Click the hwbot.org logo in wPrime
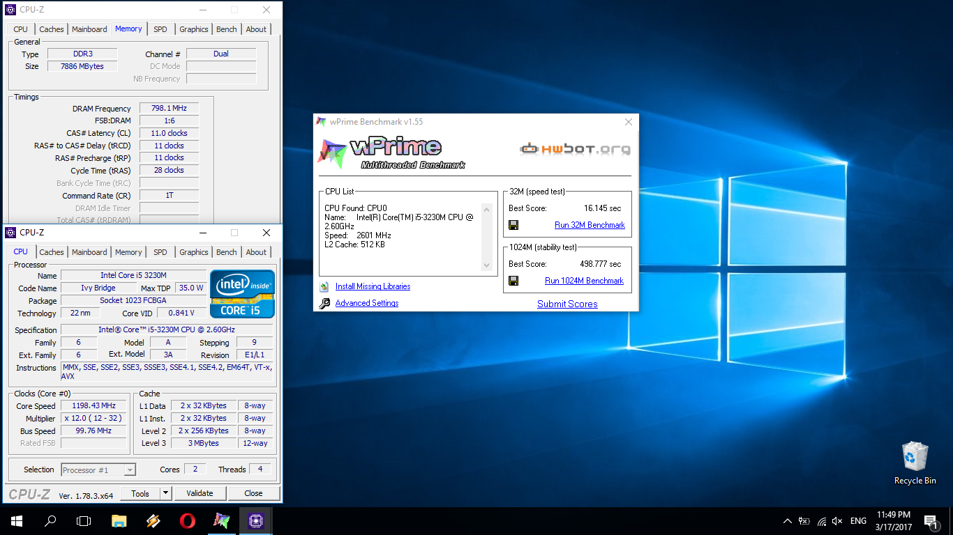Viewport: 953px width, 535px height. click(x=576, y=148)
